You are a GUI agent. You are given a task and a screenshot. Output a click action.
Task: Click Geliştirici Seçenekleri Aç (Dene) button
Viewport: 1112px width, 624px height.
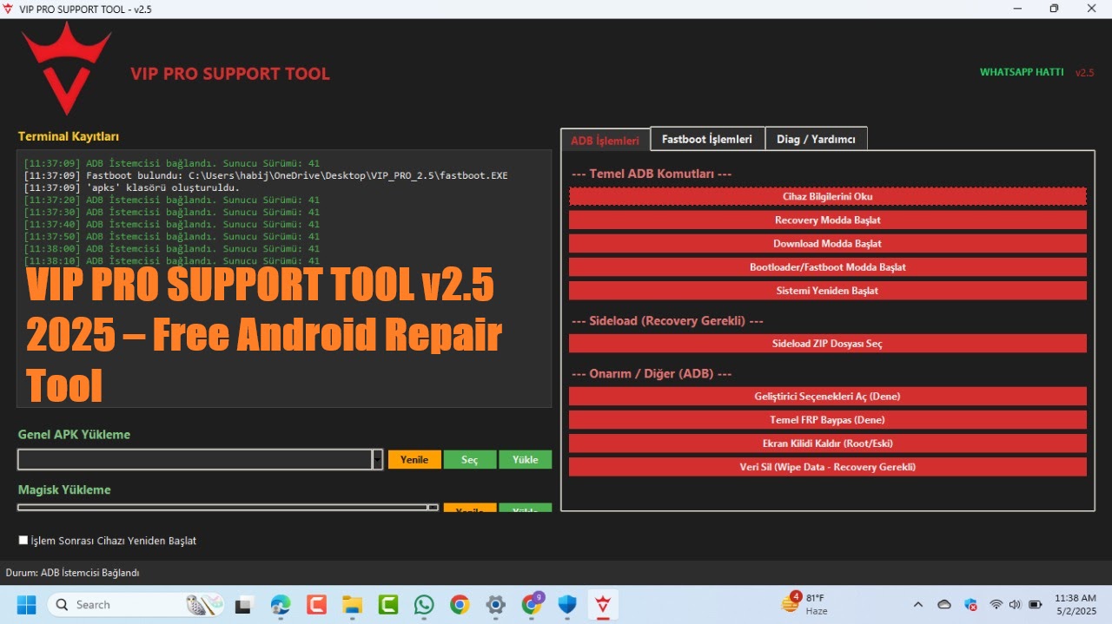(x=828, y=396)
